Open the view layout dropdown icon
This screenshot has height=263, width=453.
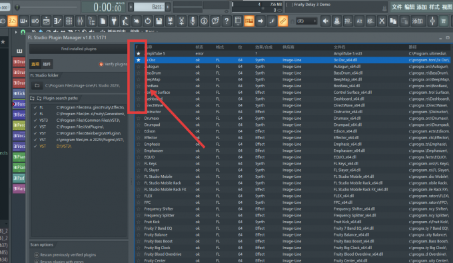[238, 21]
